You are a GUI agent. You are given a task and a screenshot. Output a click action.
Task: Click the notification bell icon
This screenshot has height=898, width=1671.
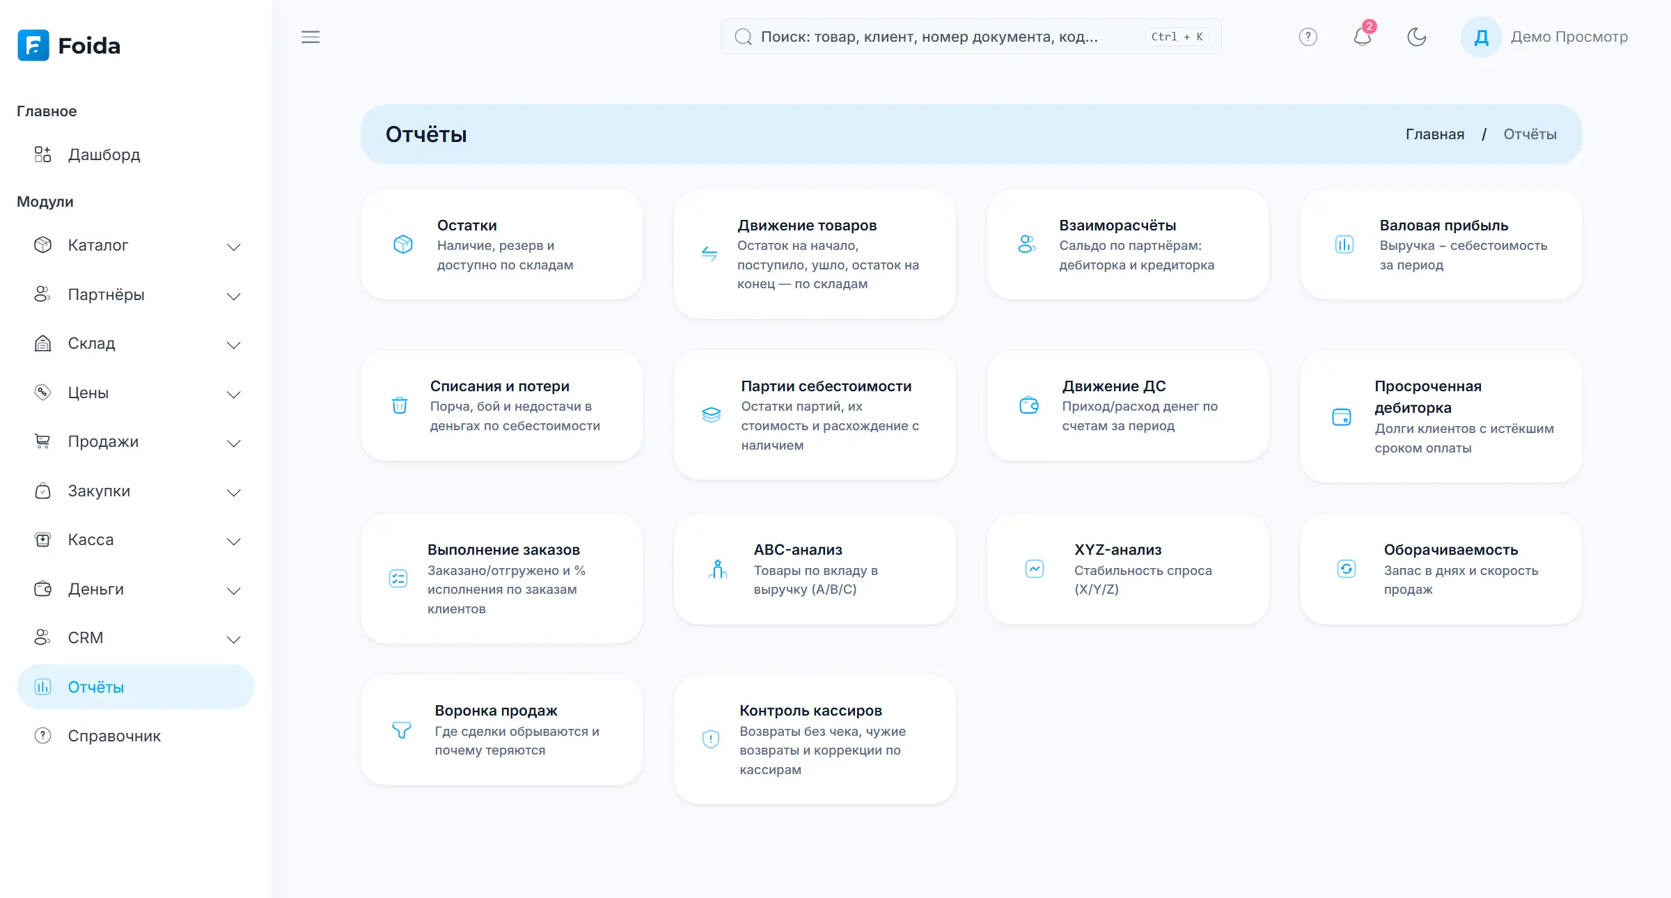(x=1362, y=37)
